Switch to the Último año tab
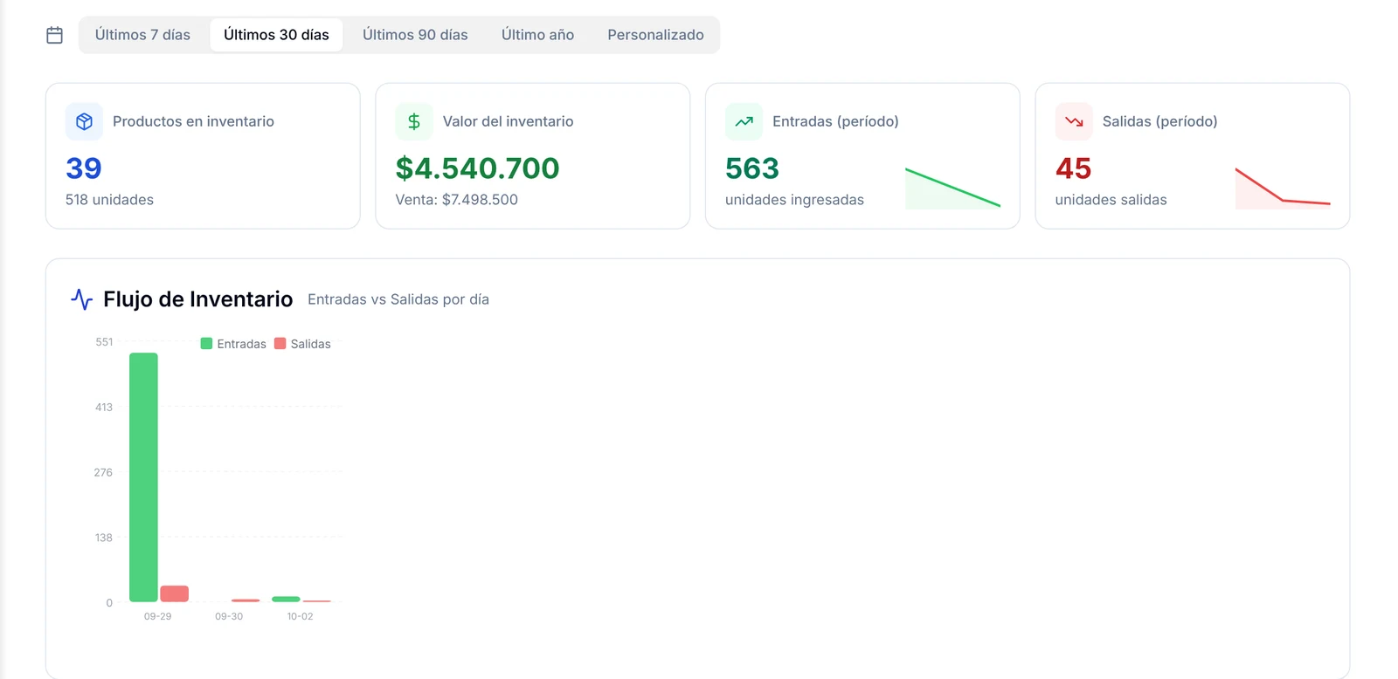The image size is (1398, 679). [537, 35]
